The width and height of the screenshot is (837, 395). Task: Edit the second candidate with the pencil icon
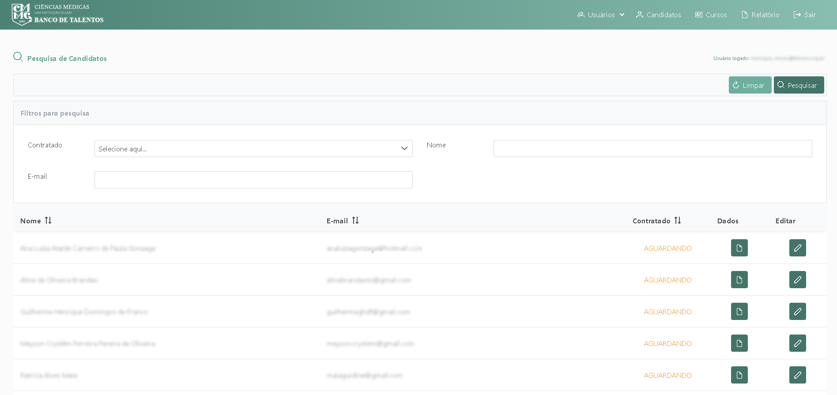(x=798, y=280)
